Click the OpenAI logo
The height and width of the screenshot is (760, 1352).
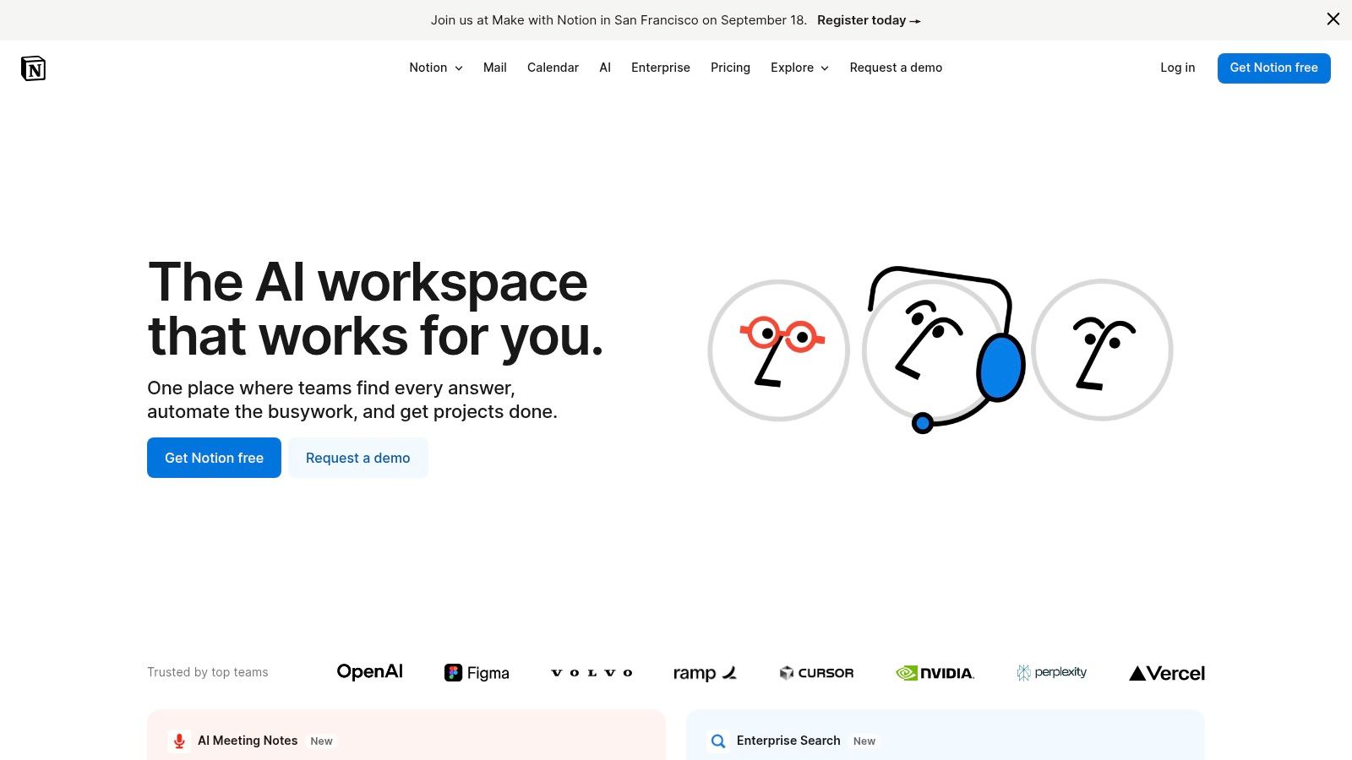pos(369,671)
